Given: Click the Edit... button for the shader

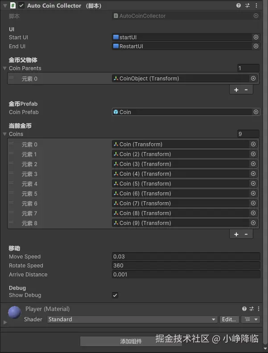Looking at the screenshot, I should coord(229,319).
